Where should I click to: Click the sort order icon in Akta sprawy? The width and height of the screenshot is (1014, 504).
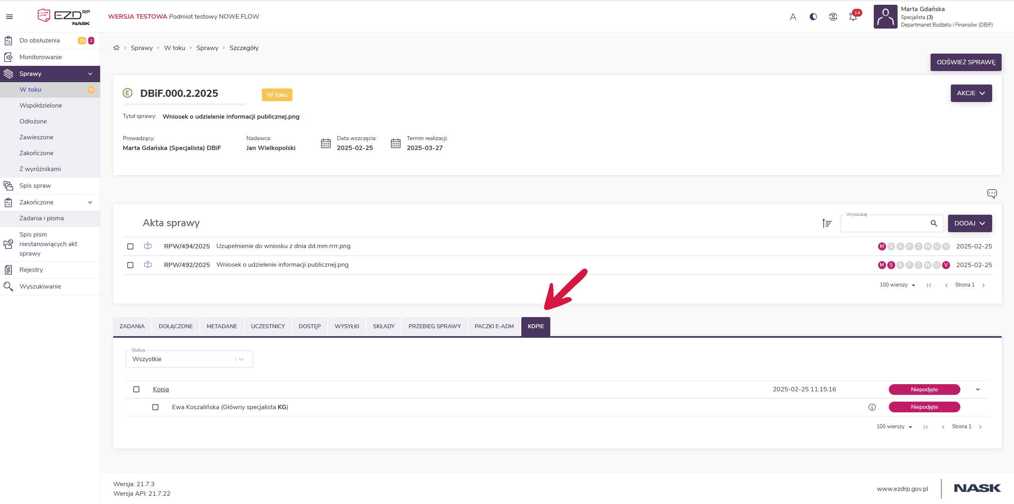pos(827,223)
